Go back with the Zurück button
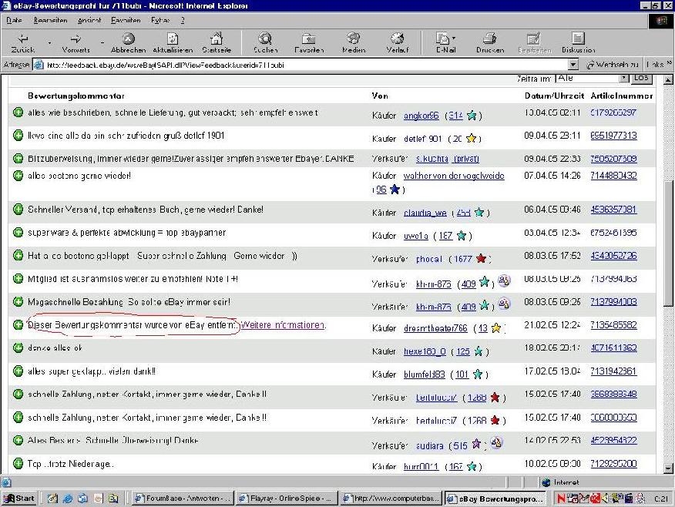The width and height of the screenshot is (675, 507). coord(23,43)
